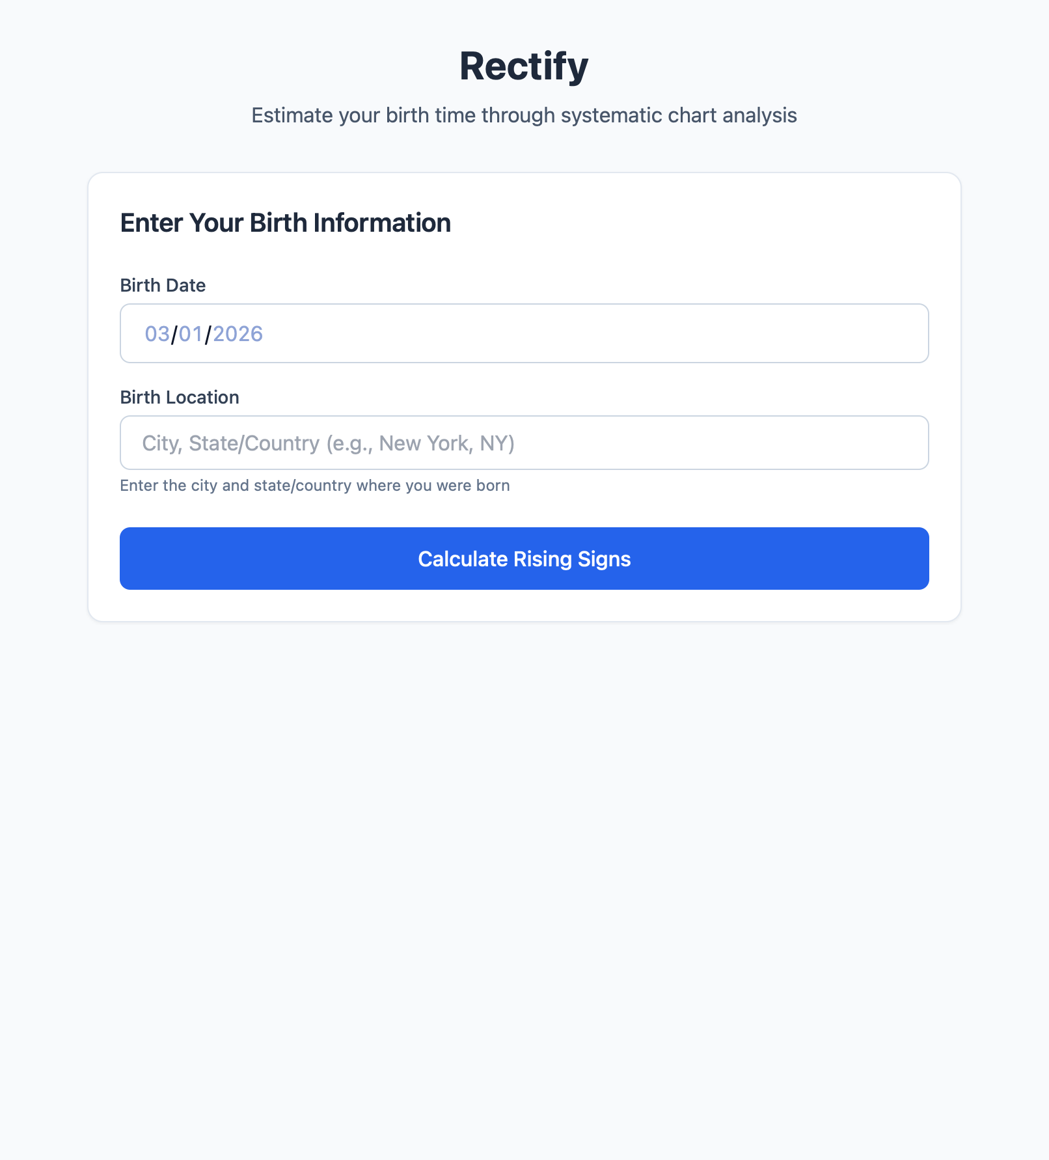
Task: Focus the Birth Location text field
Action: point(524,443)
